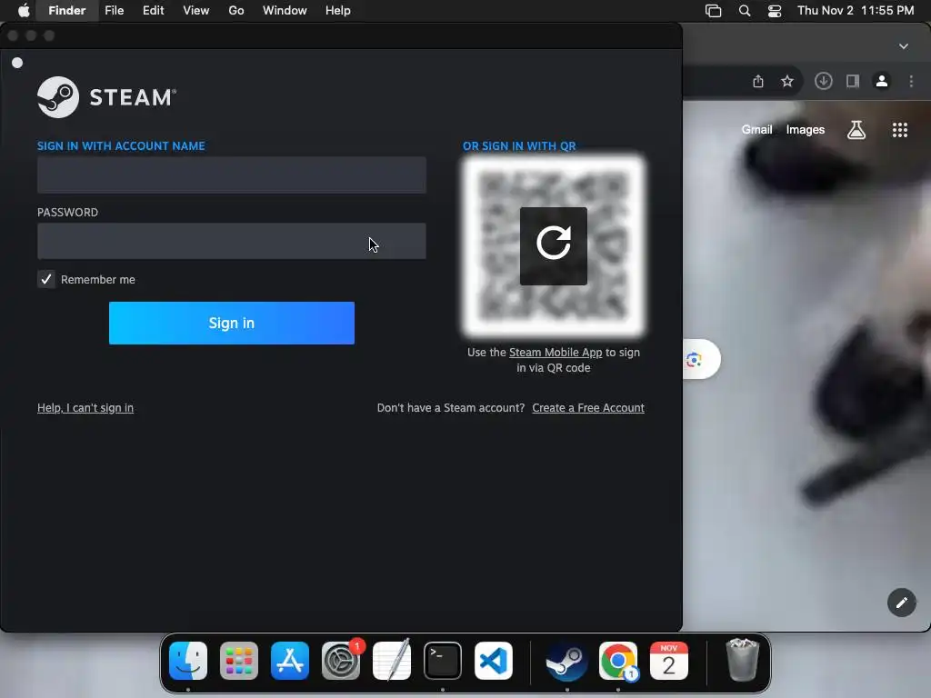931x698 pixels.
Task: Open the Images link in Chrome window
Action: coord(806,129)
